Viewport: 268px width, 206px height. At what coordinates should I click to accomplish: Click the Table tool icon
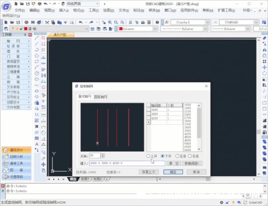click(x=37, y=138)
